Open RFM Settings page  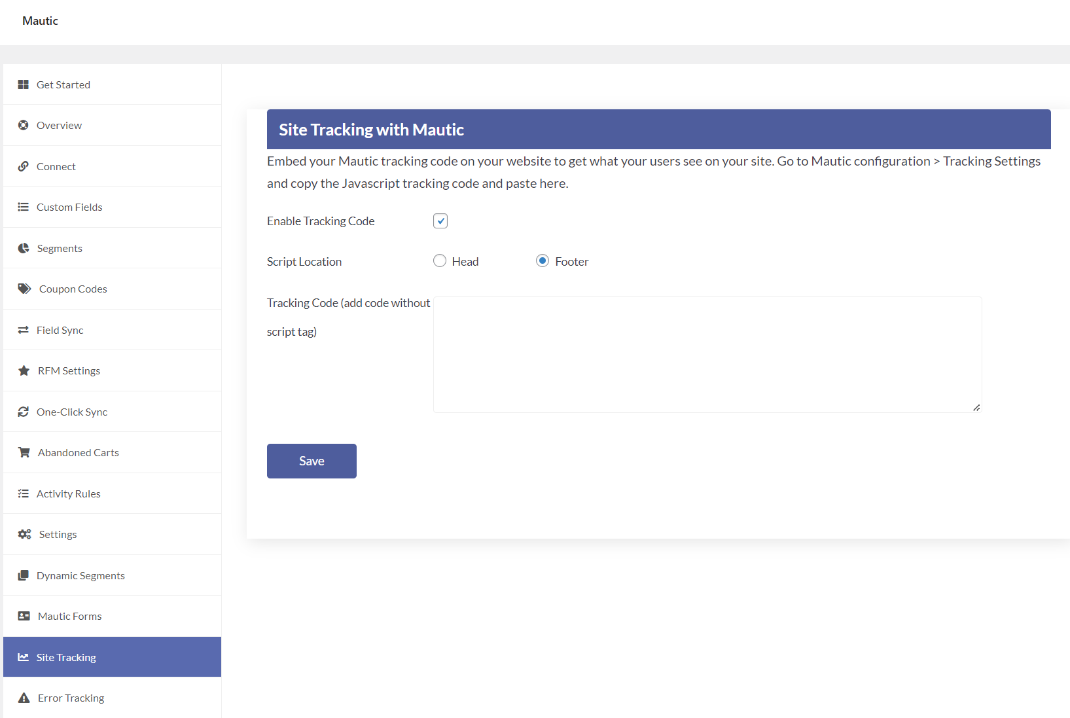pyautogui.click(x=113, y=370)
